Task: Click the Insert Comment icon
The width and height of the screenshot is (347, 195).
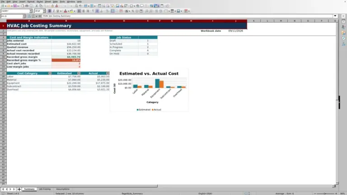Action: (x=142, y=6)
